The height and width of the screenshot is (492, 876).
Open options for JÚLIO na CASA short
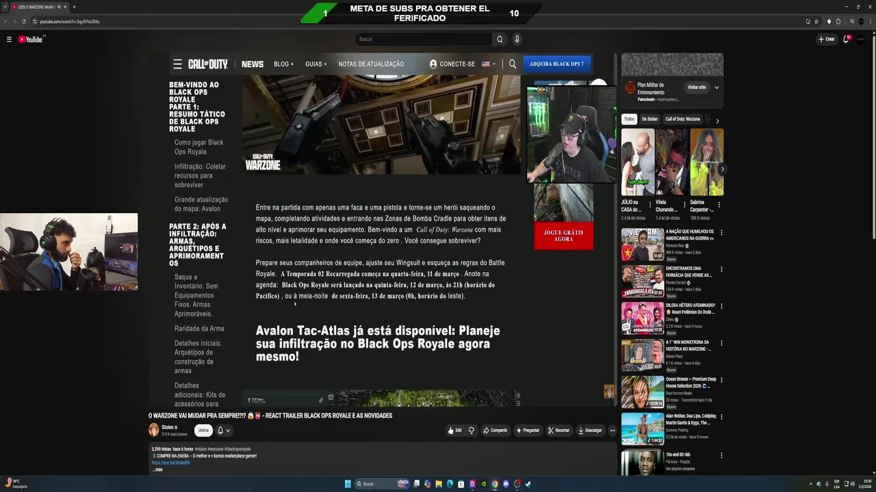coord(649,204)
